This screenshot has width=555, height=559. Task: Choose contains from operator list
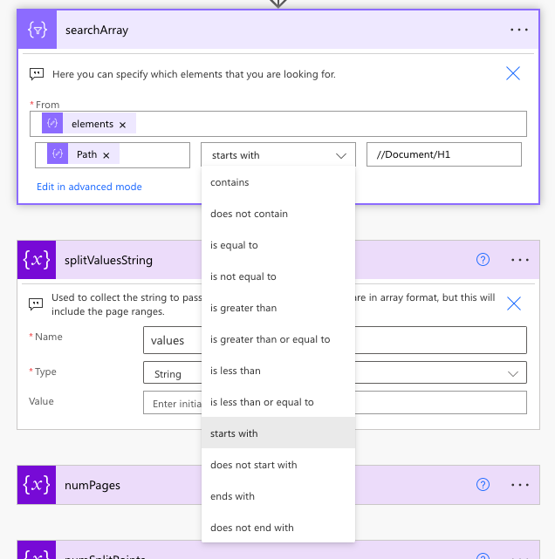pyautogui.click(x=278, y=182)
